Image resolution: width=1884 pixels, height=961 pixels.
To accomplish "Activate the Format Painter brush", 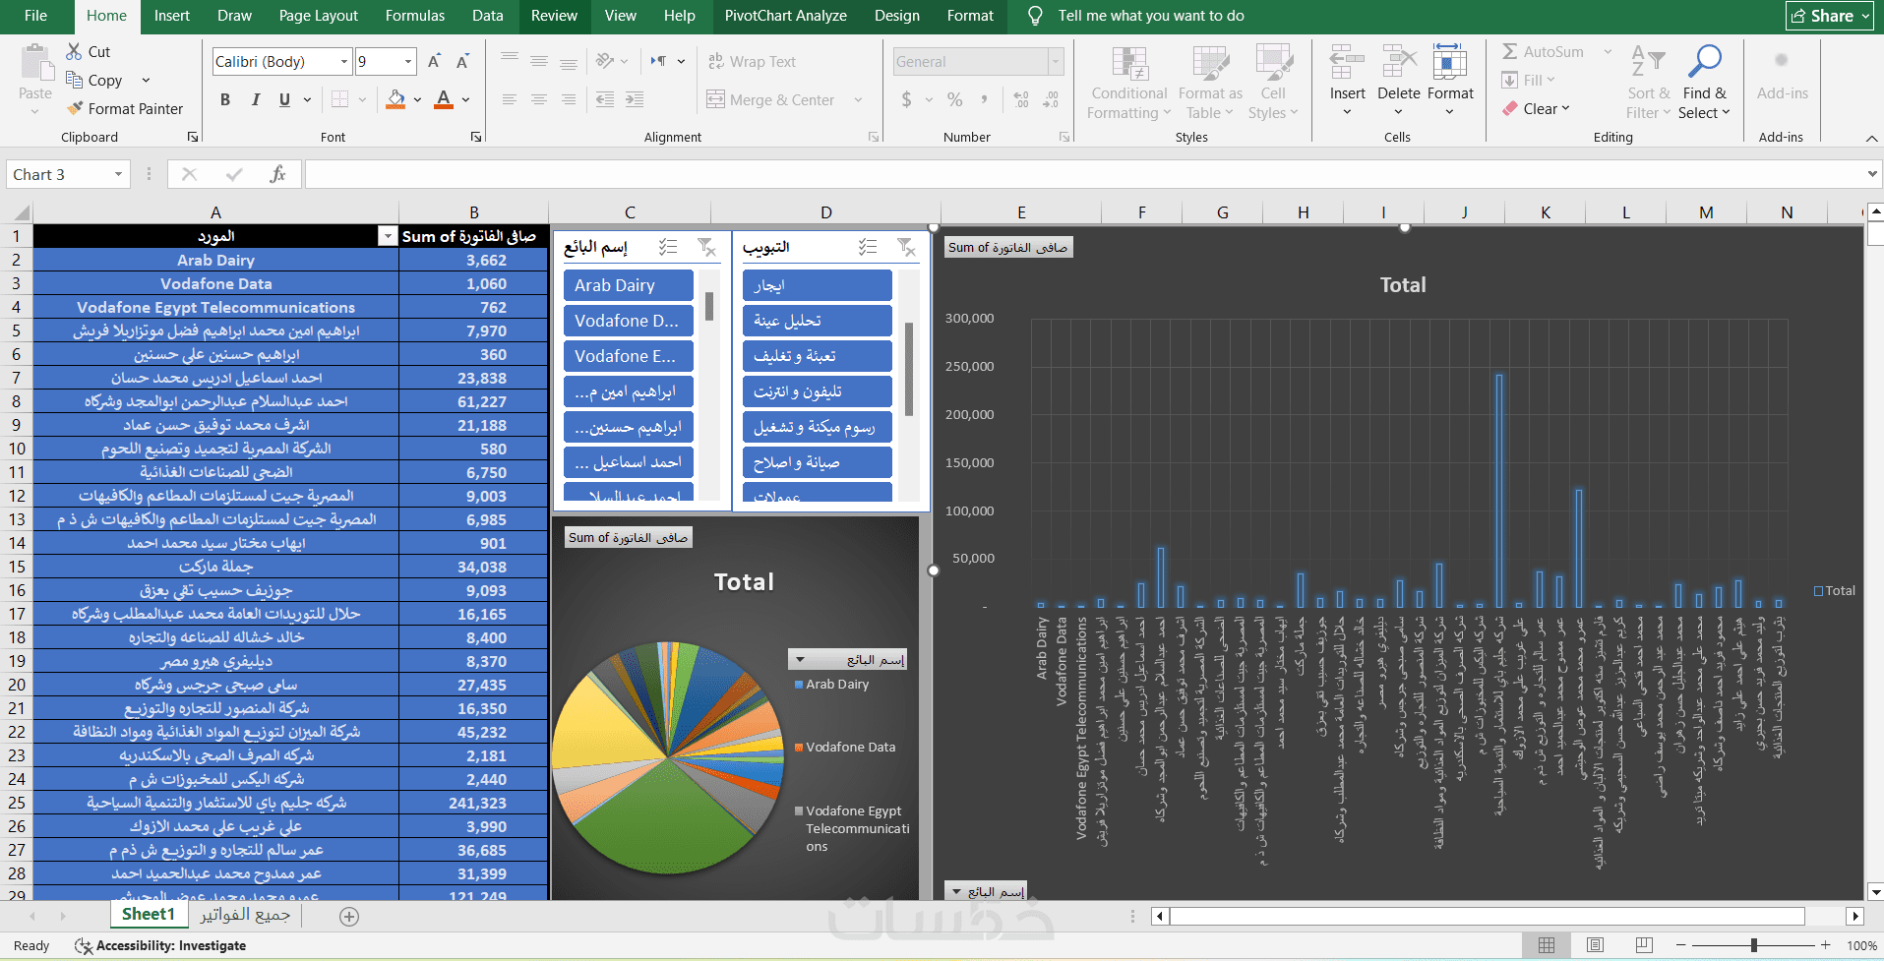I will (x=75, y=108).
